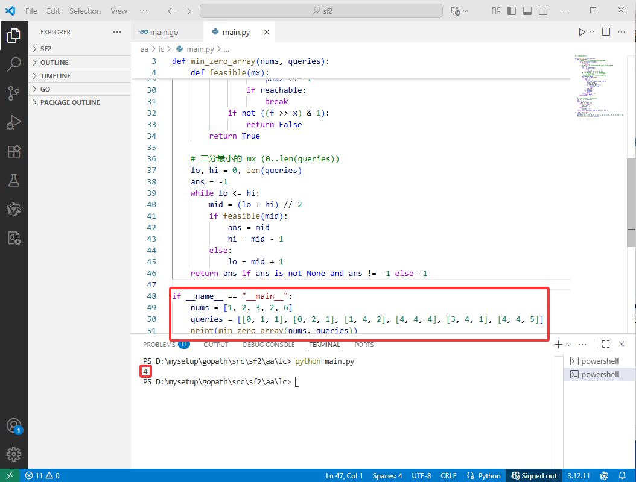Switch to the OUTPUT panel tab
Image resolution: width=636 pixels, height=482 pixels.
216,345
